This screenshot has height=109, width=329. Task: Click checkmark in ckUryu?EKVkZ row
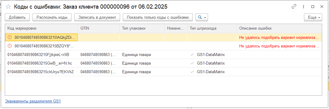[192, 72]
